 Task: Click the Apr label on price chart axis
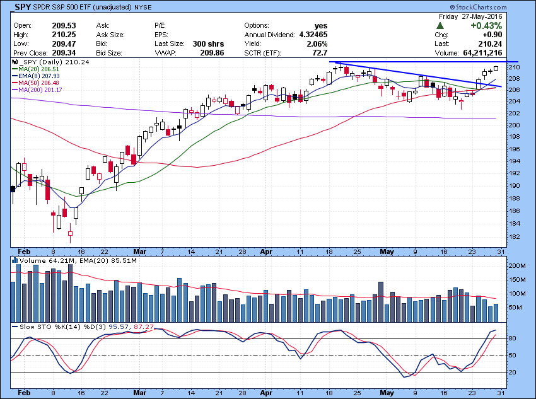pyautogui.click(x=266, y=252)
